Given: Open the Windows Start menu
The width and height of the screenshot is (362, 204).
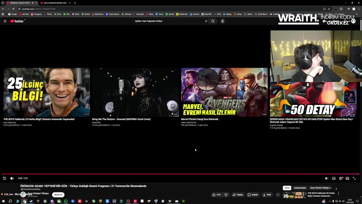Looking at the screenshot, I should (3, 201).
